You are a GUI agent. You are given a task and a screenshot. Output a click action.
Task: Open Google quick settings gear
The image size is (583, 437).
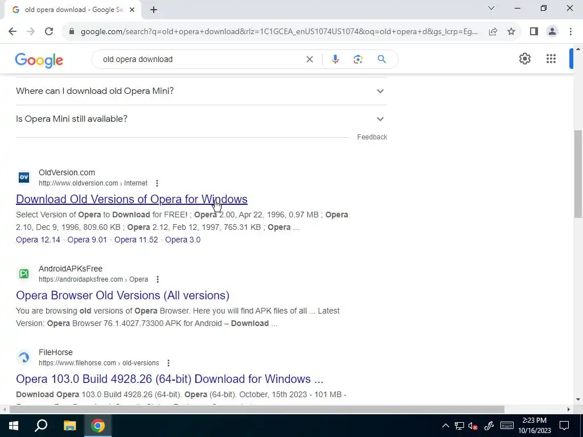pos(524,59)
